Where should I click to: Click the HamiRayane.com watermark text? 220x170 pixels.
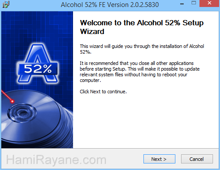56,160
